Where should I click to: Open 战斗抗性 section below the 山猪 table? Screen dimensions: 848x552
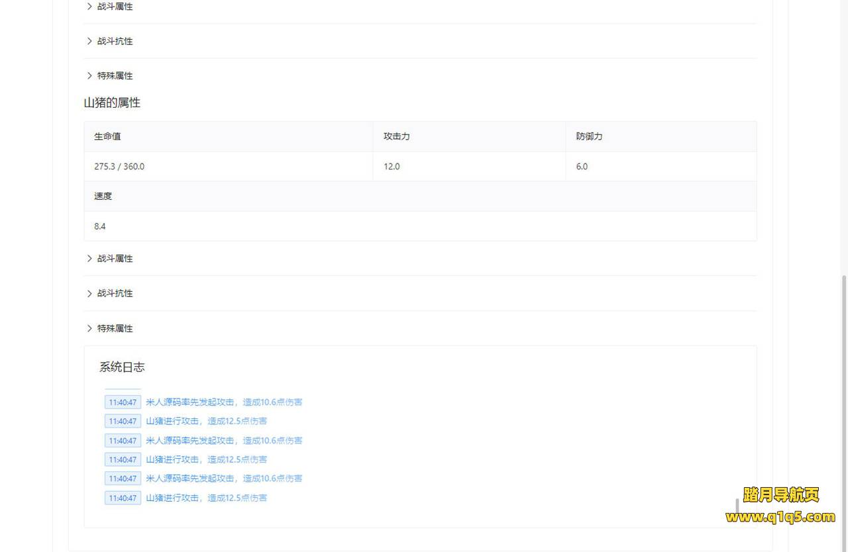tap(115, 293)
